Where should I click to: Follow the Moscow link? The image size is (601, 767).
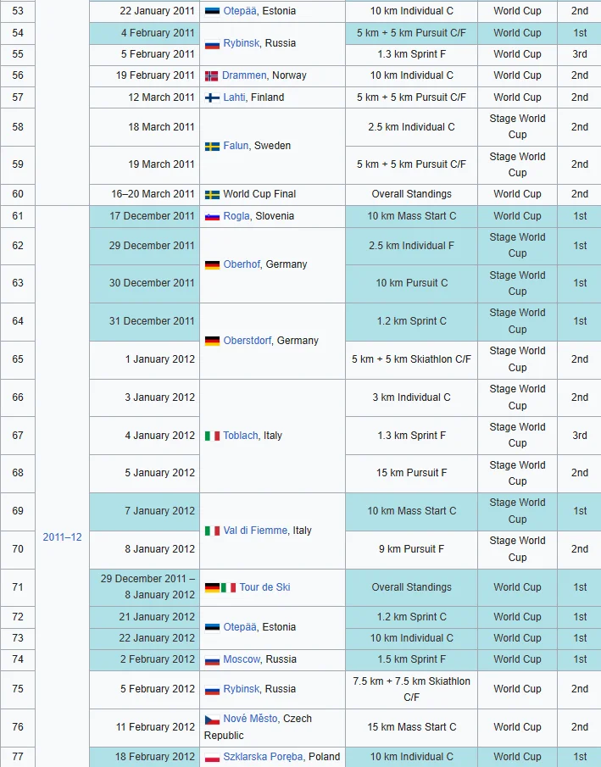[x=242, y=659]
